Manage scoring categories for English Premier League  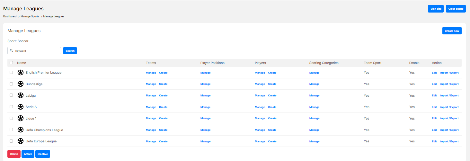click(x=314, y=73)
